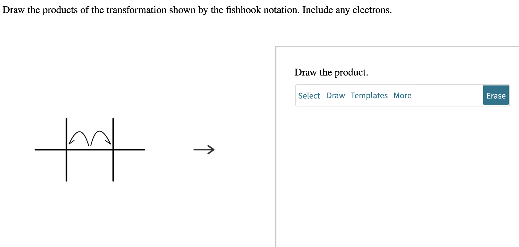This screenshot has width=519, height=247.
Task: Click the right quaternary carbon of the reactant
Action: [113, 150]
